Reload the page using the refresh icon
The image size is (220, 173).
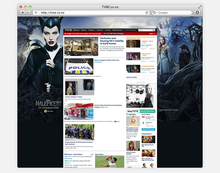pos(147,13)
